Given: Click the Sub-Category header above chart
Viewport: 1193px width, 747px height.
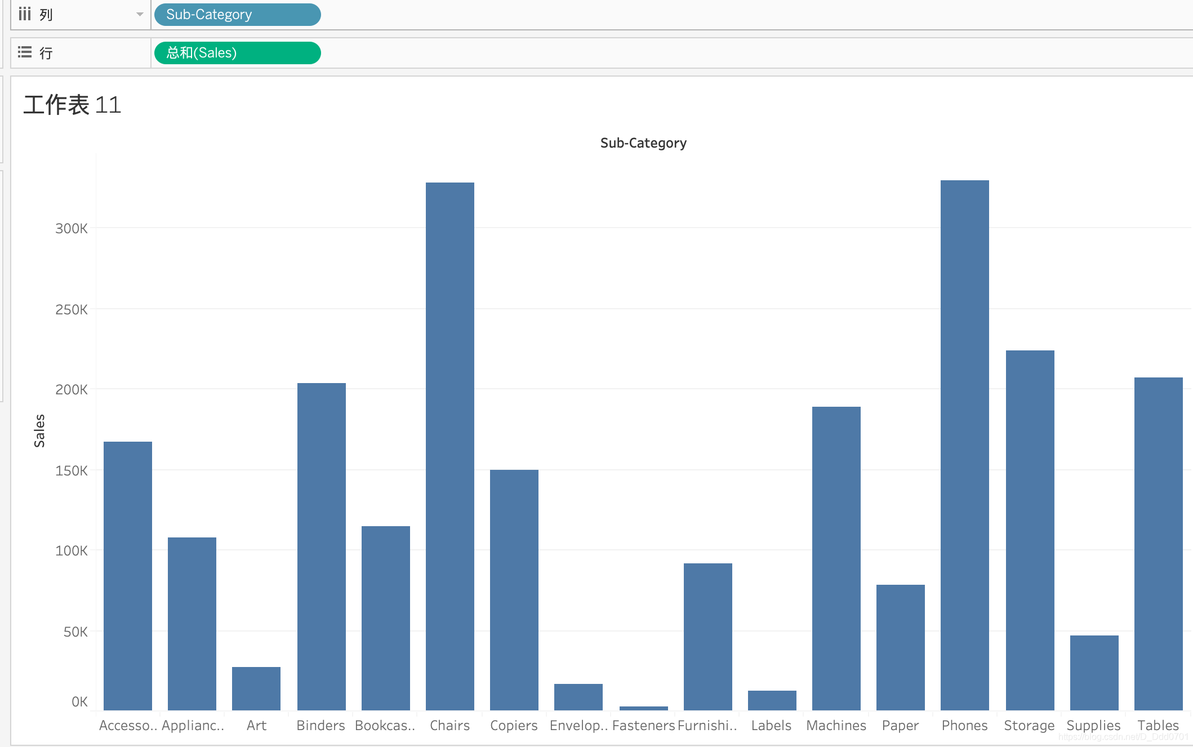Looking at the screenshot, I should (643, 143).
